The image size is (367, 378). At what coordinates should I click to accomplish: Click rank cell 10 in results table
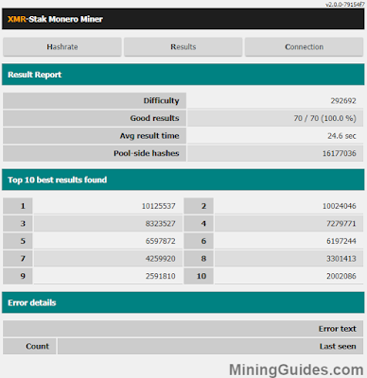click(x=199, y=276)
